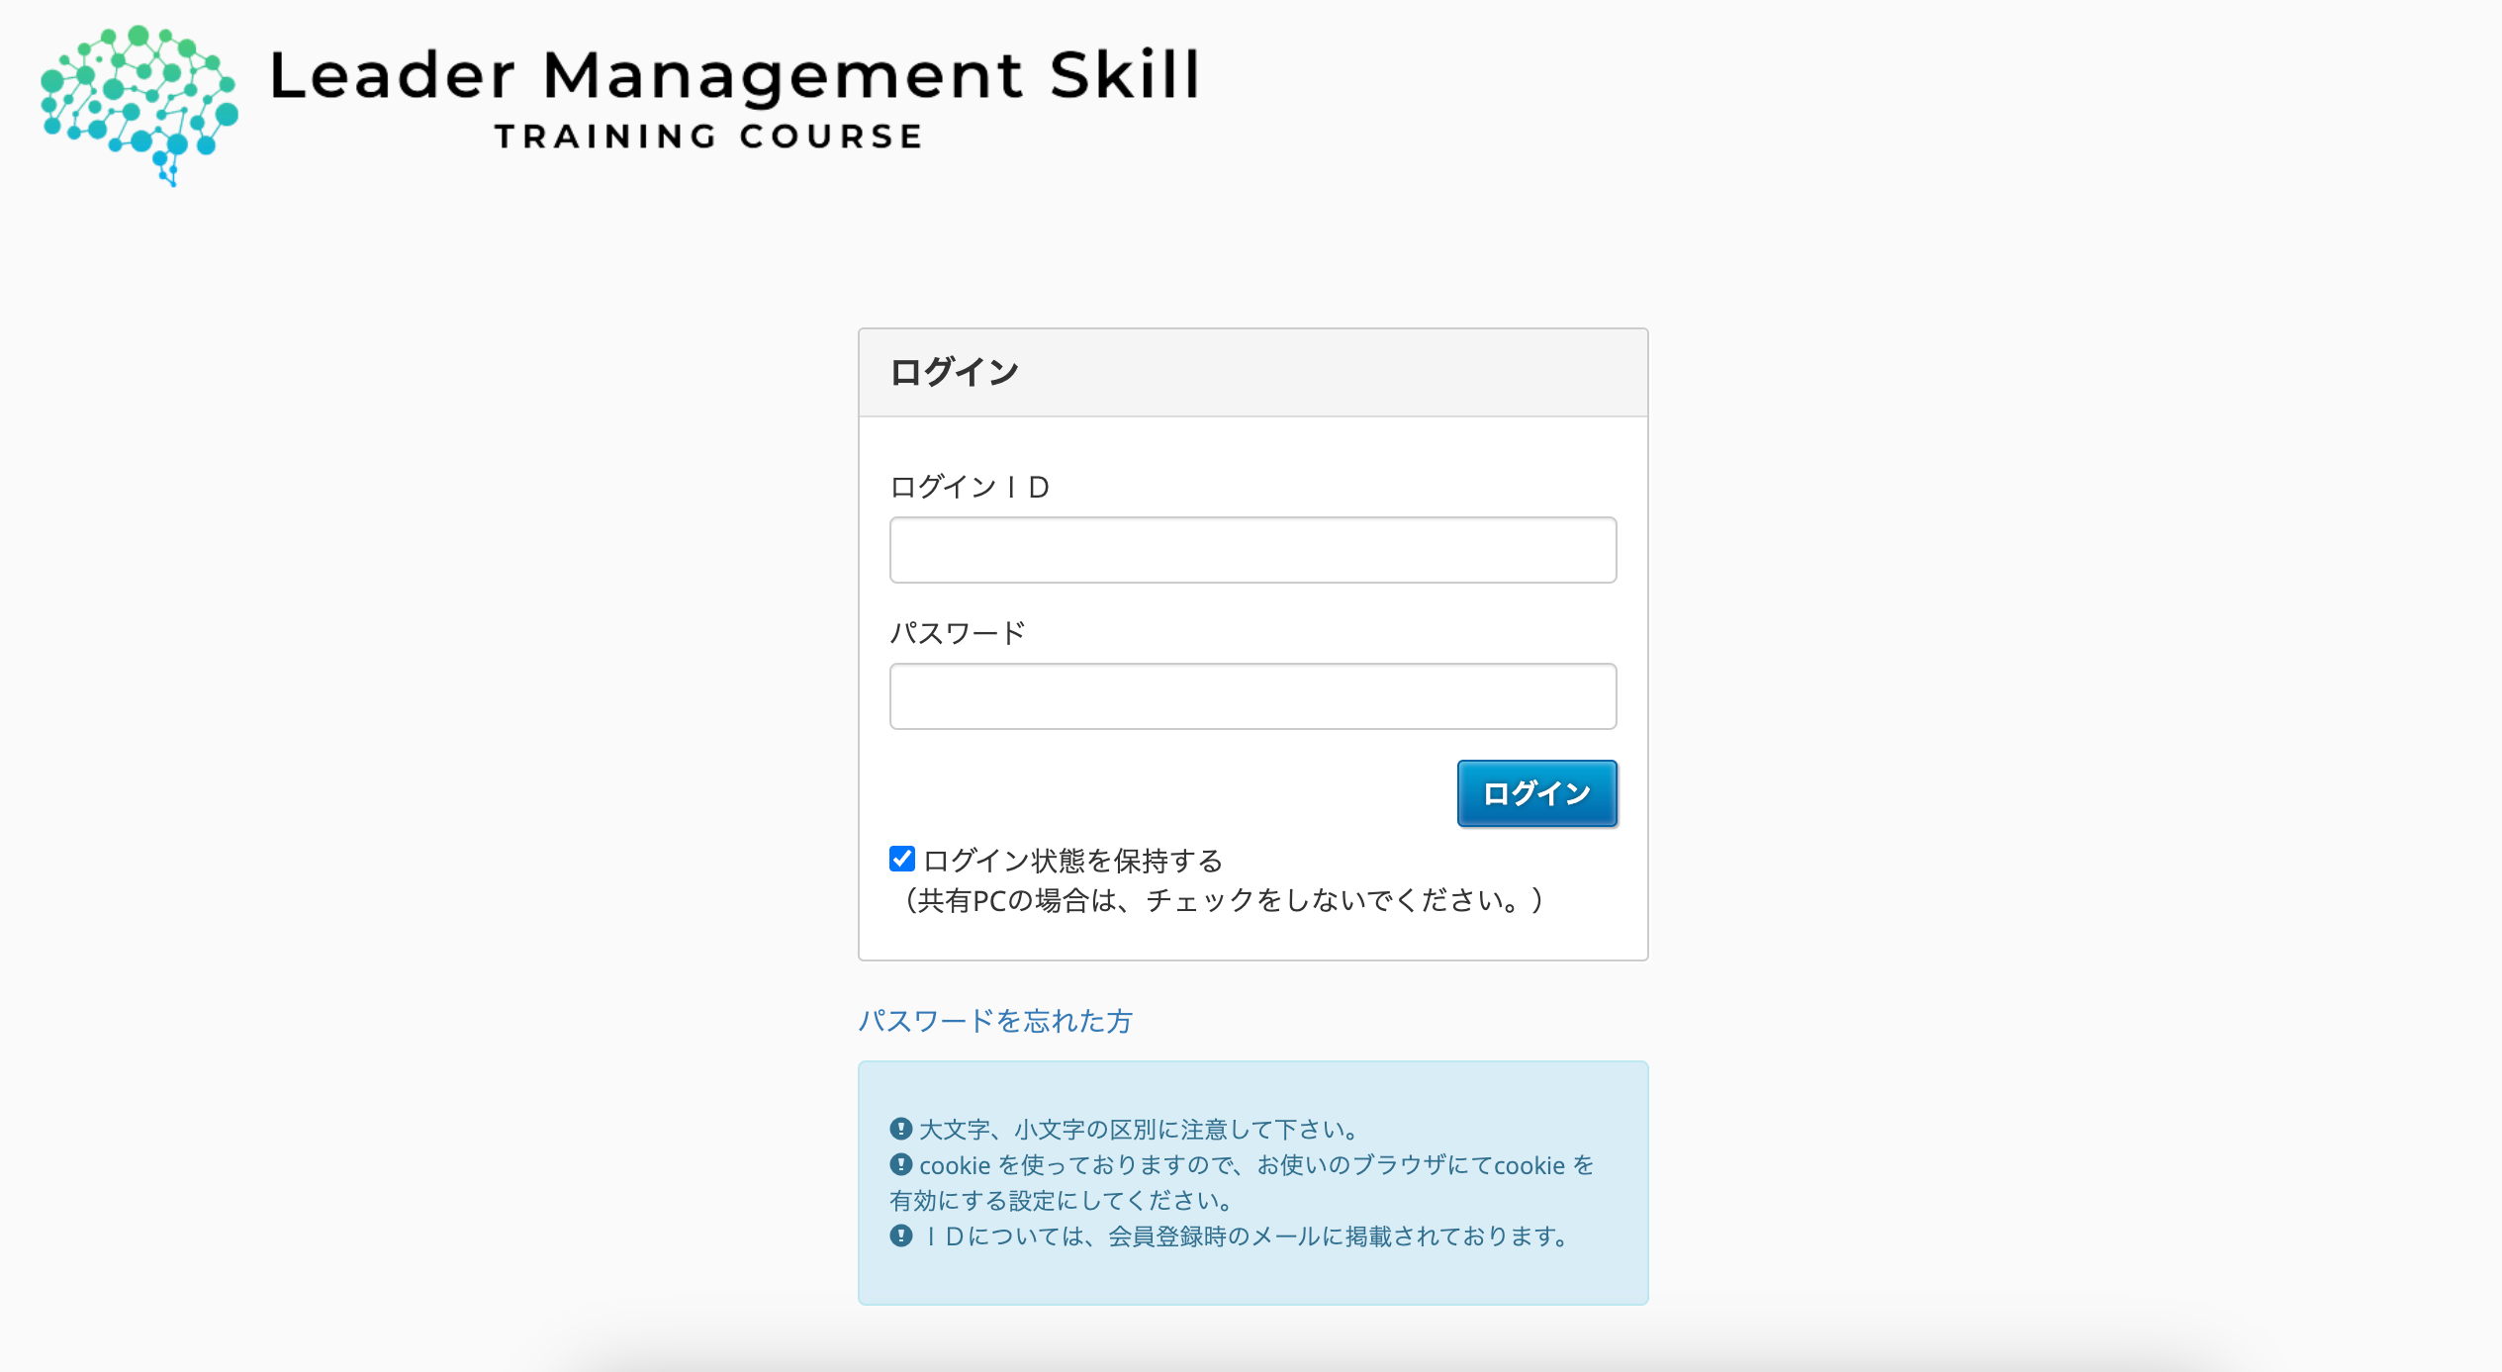Click the exclamation icon beside the 大文字、小文字 note
This screenshot has height=1372, width=2502.
pyautogui.click(x=900, y=1129)
